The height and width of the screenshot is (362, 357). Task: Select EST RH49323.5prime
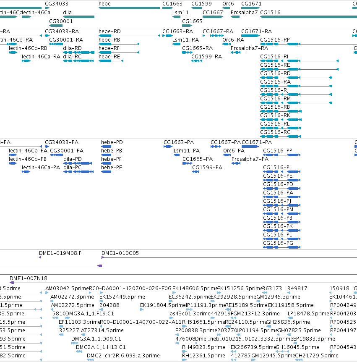pos(184,352)
